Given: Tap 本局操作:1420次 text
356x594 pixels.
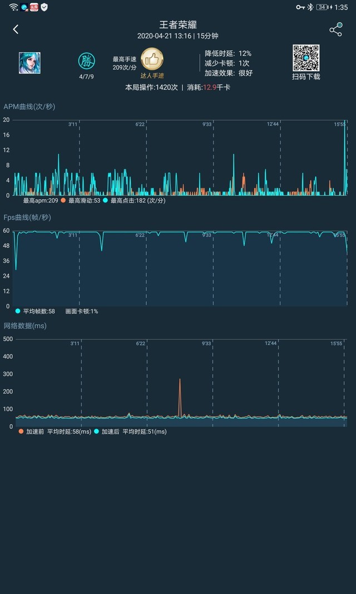Looking at the screenshot, I should [x=151, y=87].
